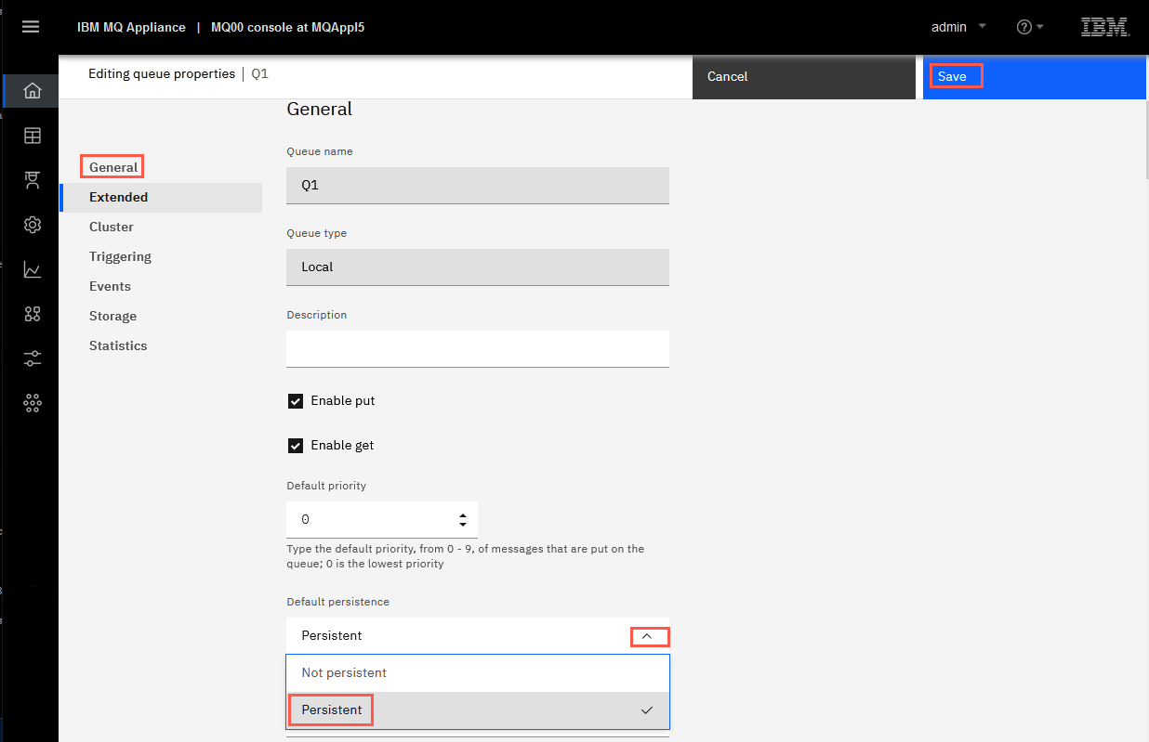Image resolution: width=1149 pixels, height=742 pixels.
Task: Open the table view sidebar icon
Action: (x=33, y=136)
